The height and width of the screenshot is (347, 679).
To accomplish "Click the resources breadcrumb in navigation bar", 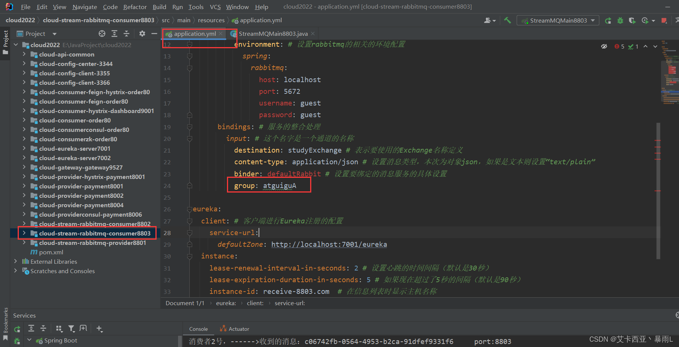I will click(x=211, y=20).
